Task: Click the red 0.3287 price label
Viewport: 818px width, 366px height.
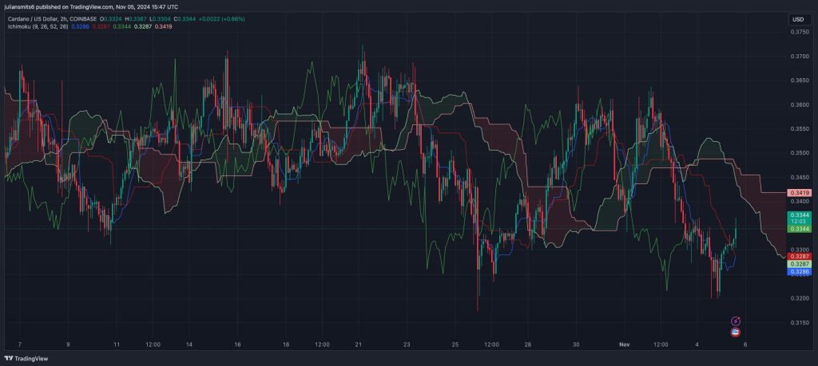Action: click(x=798, y=256)
